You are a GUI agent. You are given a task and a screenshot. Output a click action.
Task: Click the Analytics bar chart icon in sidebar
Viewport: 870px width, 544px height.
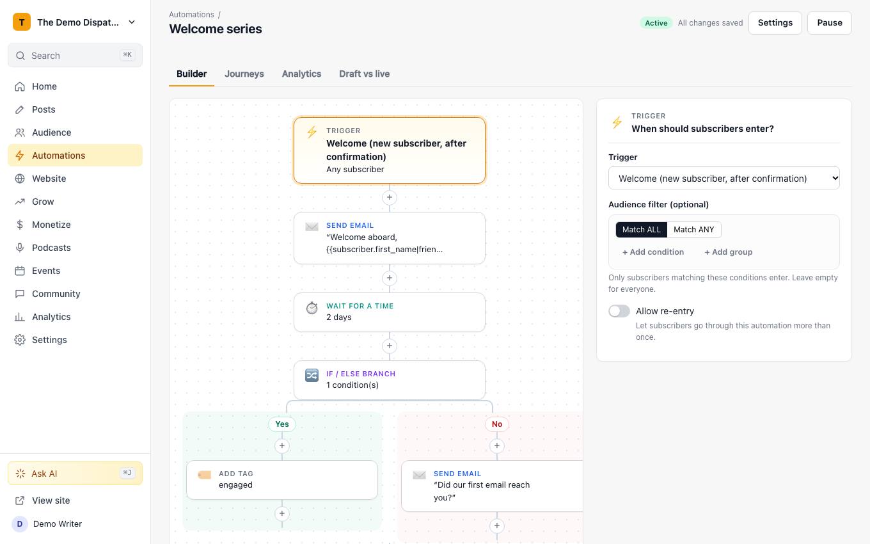click(x=20, y=317)
